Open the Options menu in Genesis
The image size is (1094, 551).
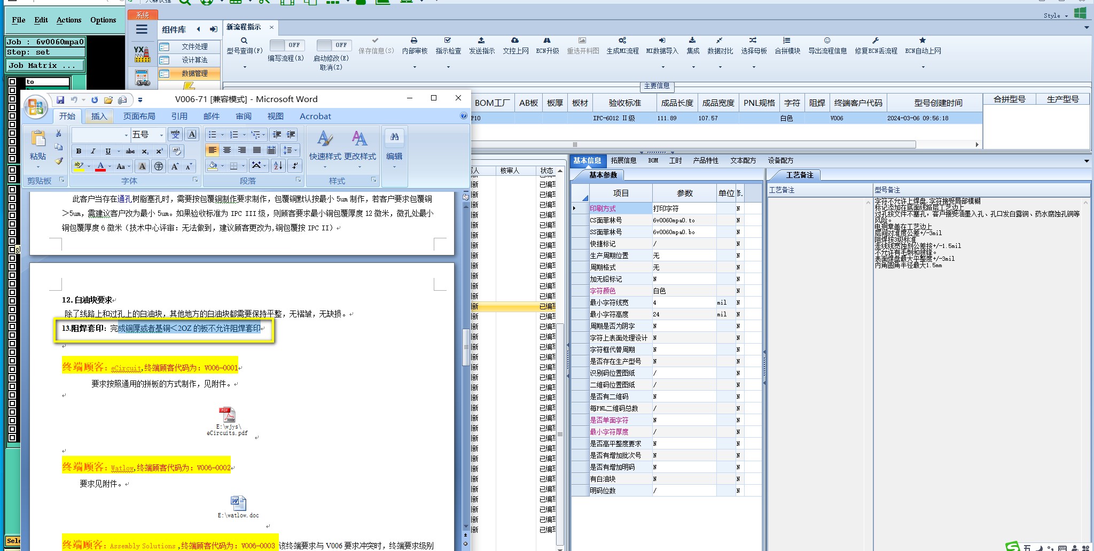[103, 20]
